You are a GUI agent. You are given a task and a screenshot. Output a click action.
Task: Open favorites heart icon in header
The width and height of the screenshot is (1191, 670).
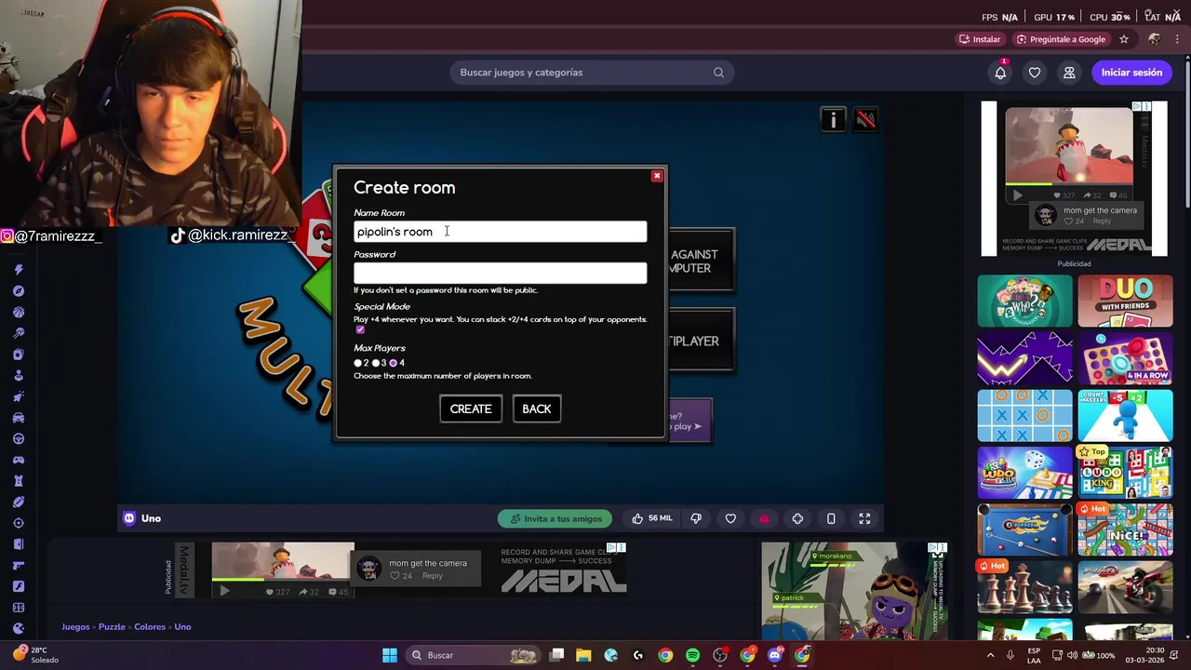click(x=1035, y=73)
